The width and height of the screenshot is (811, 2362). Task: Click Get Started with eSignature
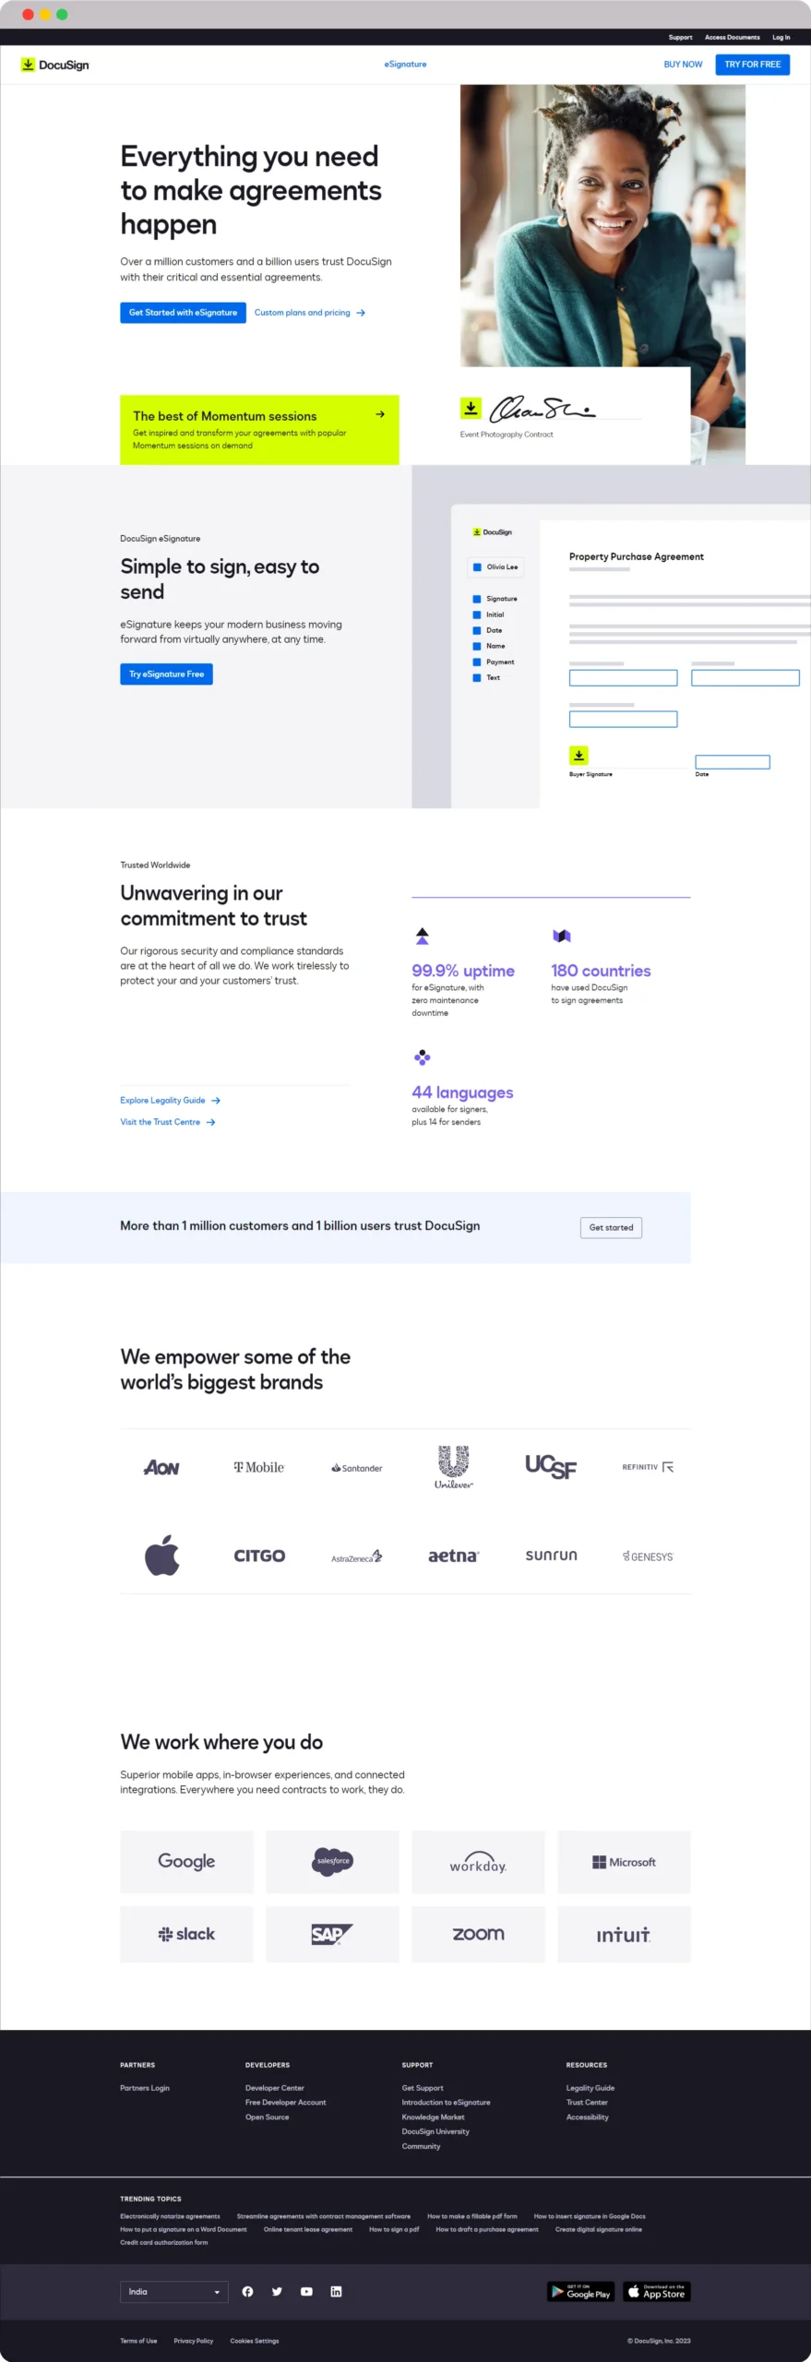182,313
